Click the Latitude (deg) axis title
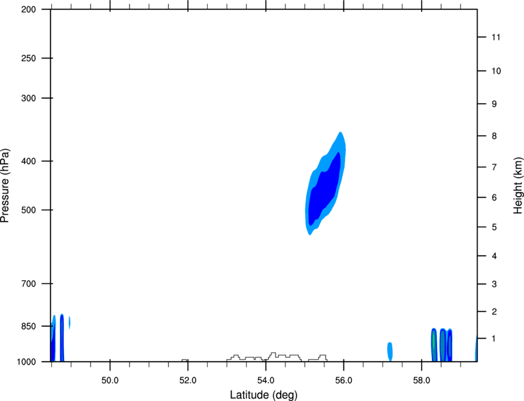Screen dimensions: 524x401 (263, 395)
